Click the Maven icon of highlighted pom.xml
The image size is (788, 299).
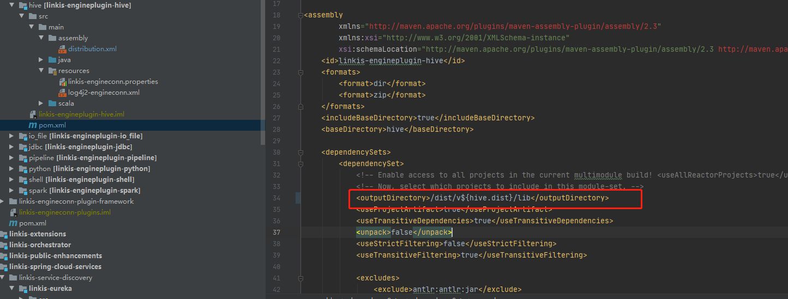(x=33, y=125)
